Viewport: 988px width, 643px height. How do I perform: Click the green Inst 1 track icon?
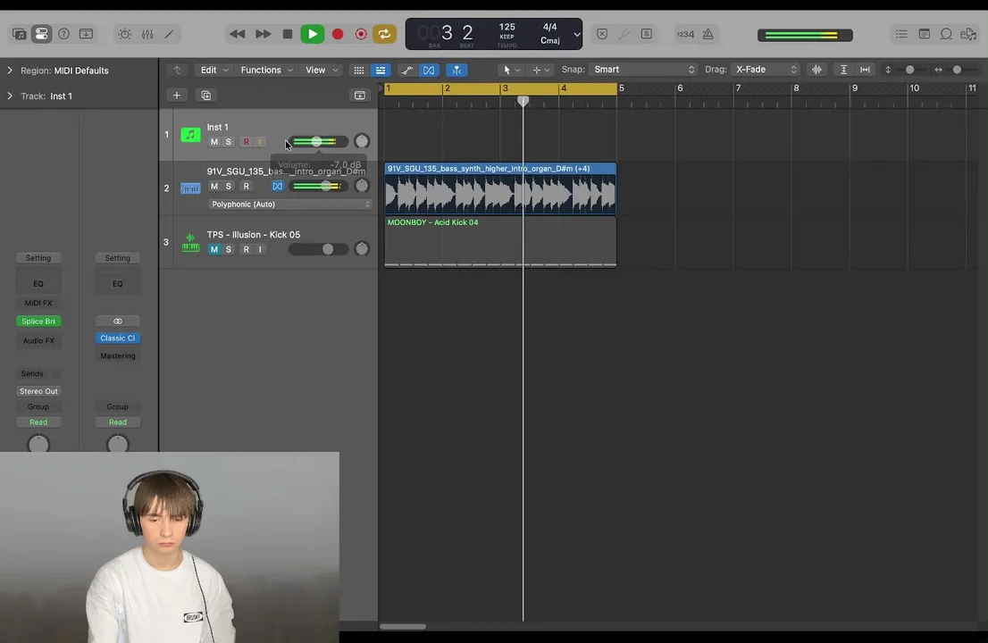(190, 134)
